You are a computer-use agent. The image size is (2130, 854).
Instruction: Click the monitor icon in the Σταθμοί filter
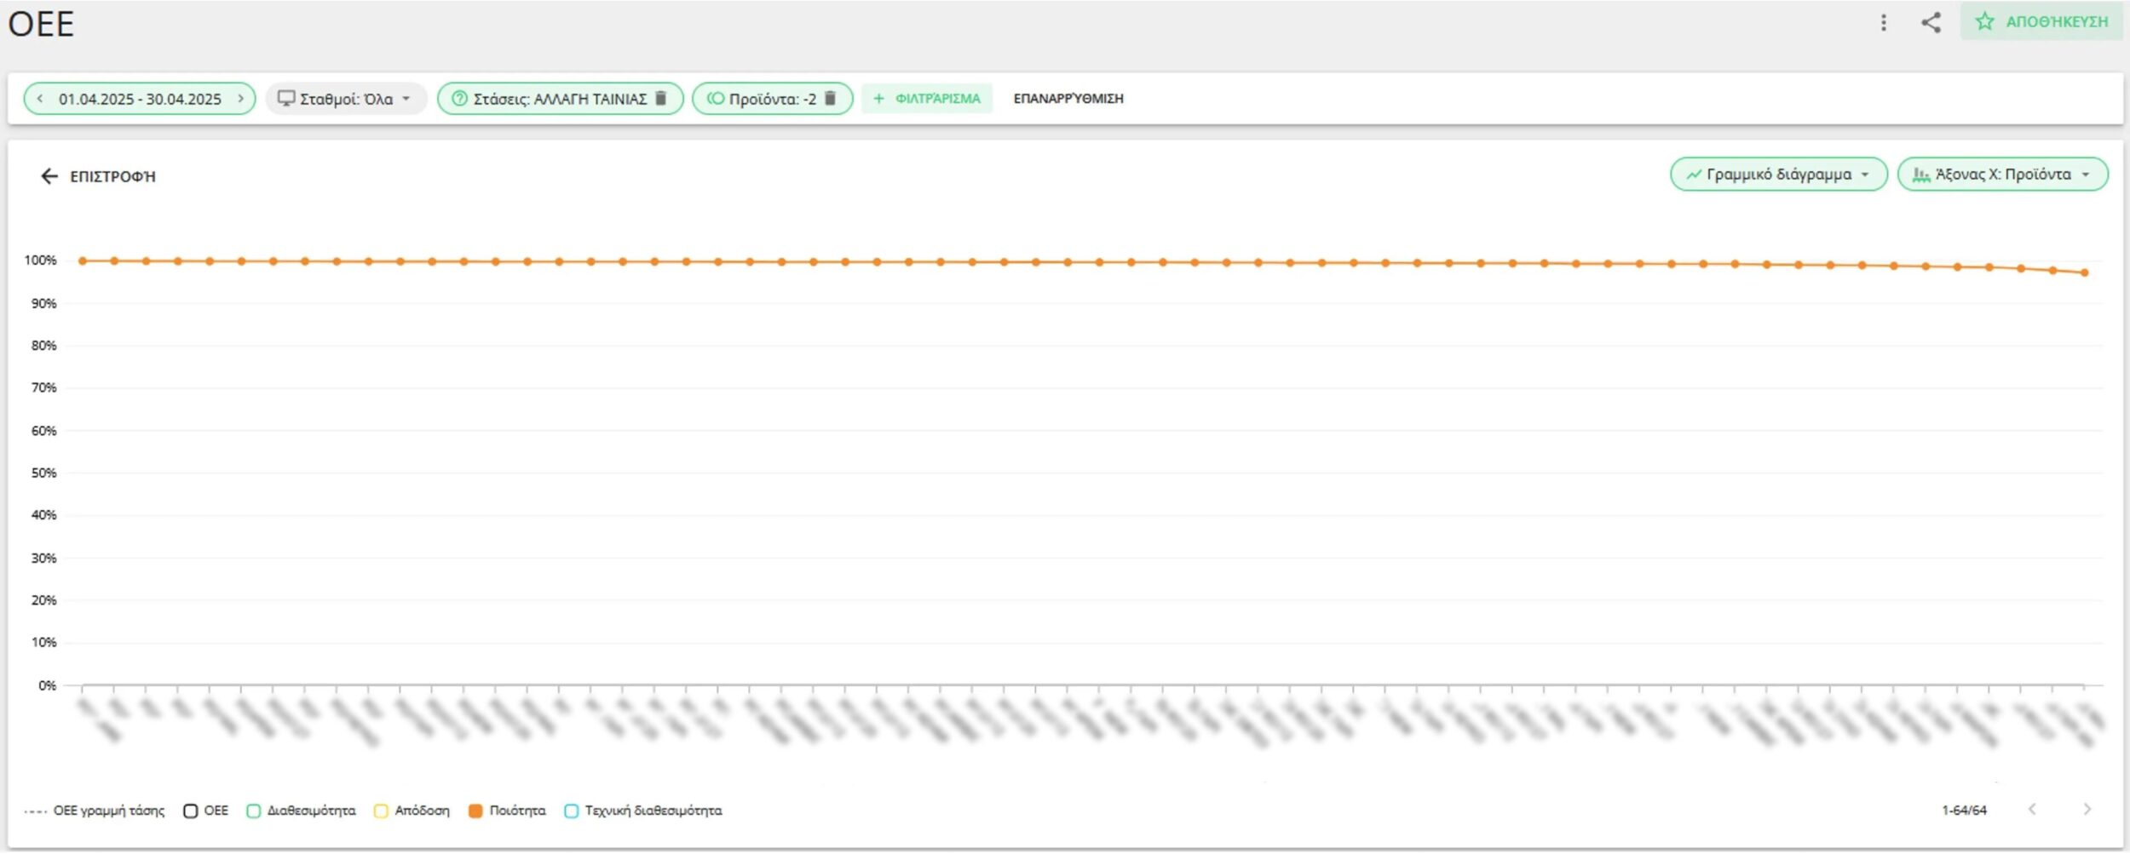tap(286, 98)
